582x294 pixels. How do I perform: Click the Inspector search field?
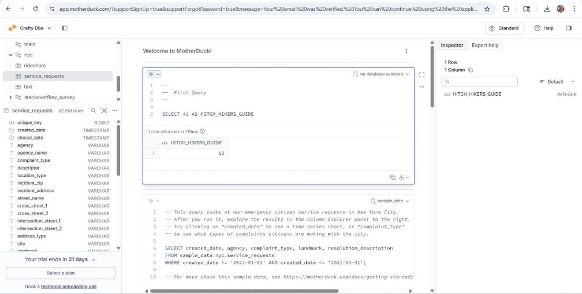(479, 81)
